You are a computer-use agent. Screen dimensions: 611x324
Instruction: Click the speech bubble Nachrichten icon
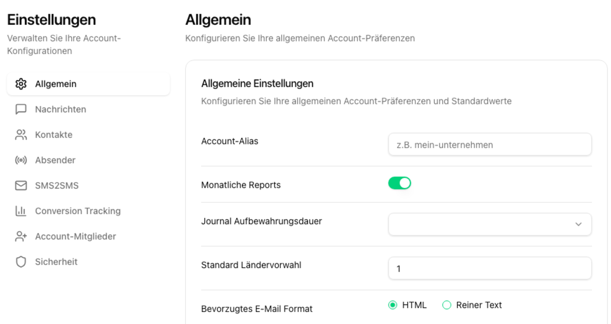coord(21,109)
